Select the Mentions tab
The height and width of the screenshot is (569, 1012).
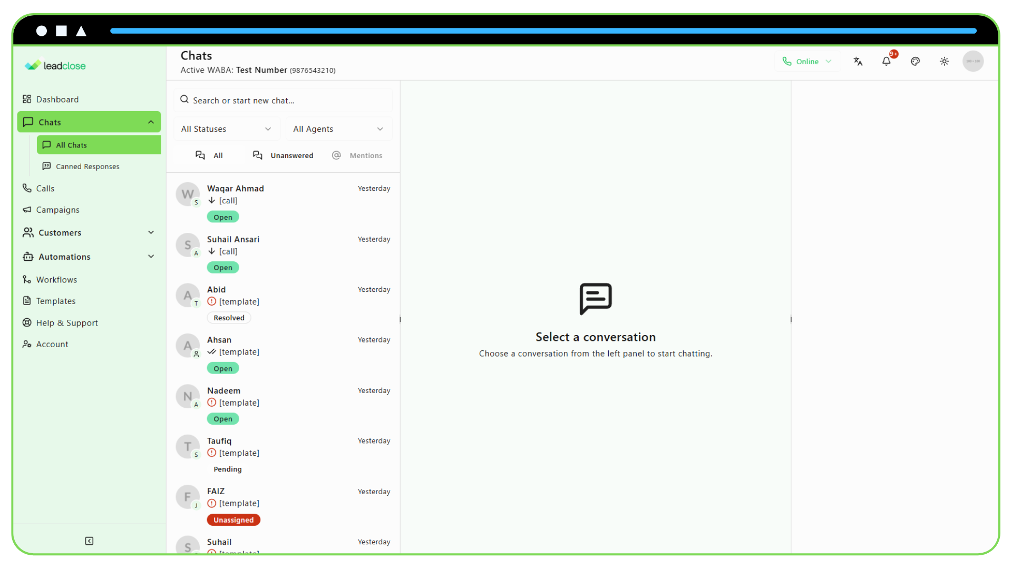pos(358,155)
